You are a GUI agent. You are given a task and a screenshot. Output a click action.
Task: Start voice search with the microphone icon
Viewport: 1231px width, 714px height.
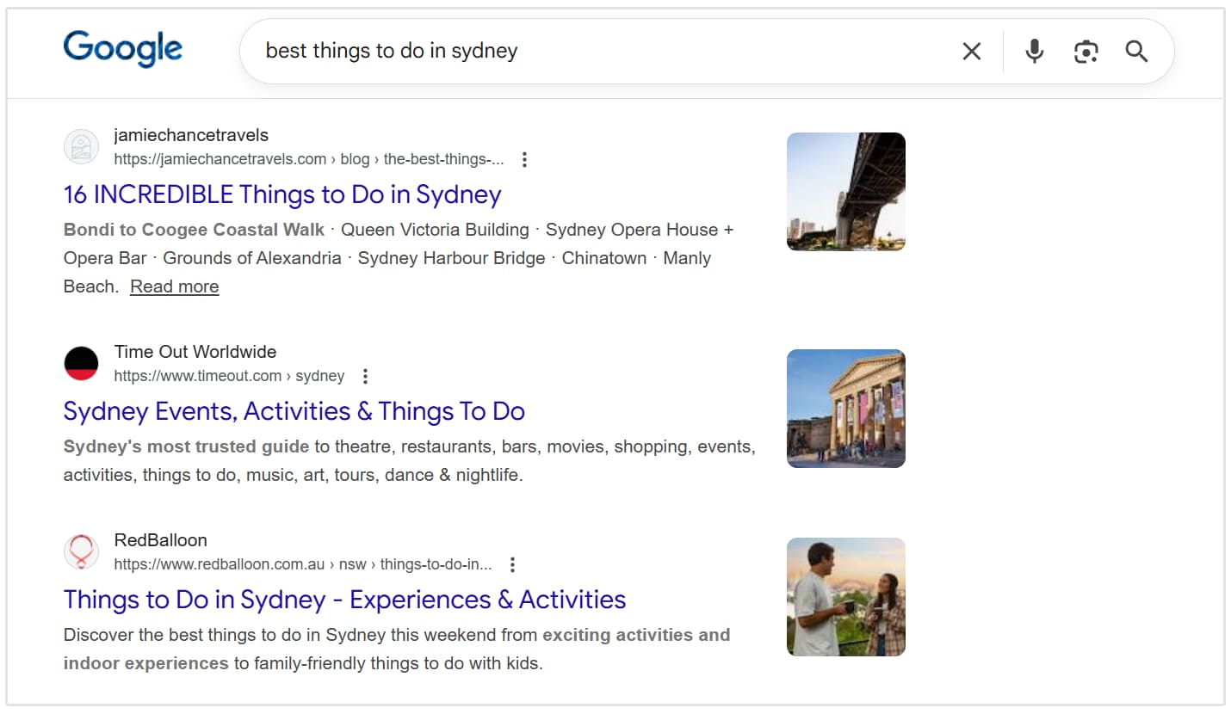(x=1033, y=52)
